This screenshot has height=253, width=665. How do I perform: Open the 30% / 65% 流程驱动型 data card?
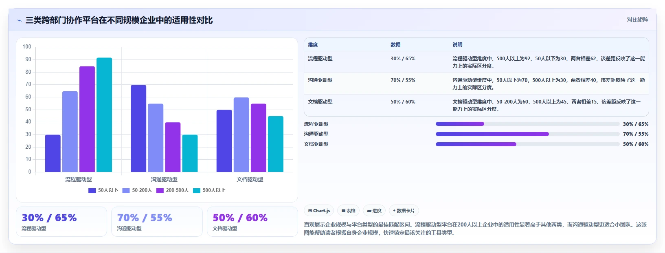(61, 222)
